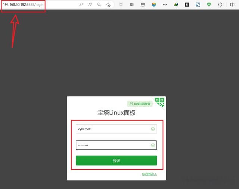Open the forgot password link below login
Viewport: 239px width, 189px height.
pyautogui.click(x=149, y=174)
